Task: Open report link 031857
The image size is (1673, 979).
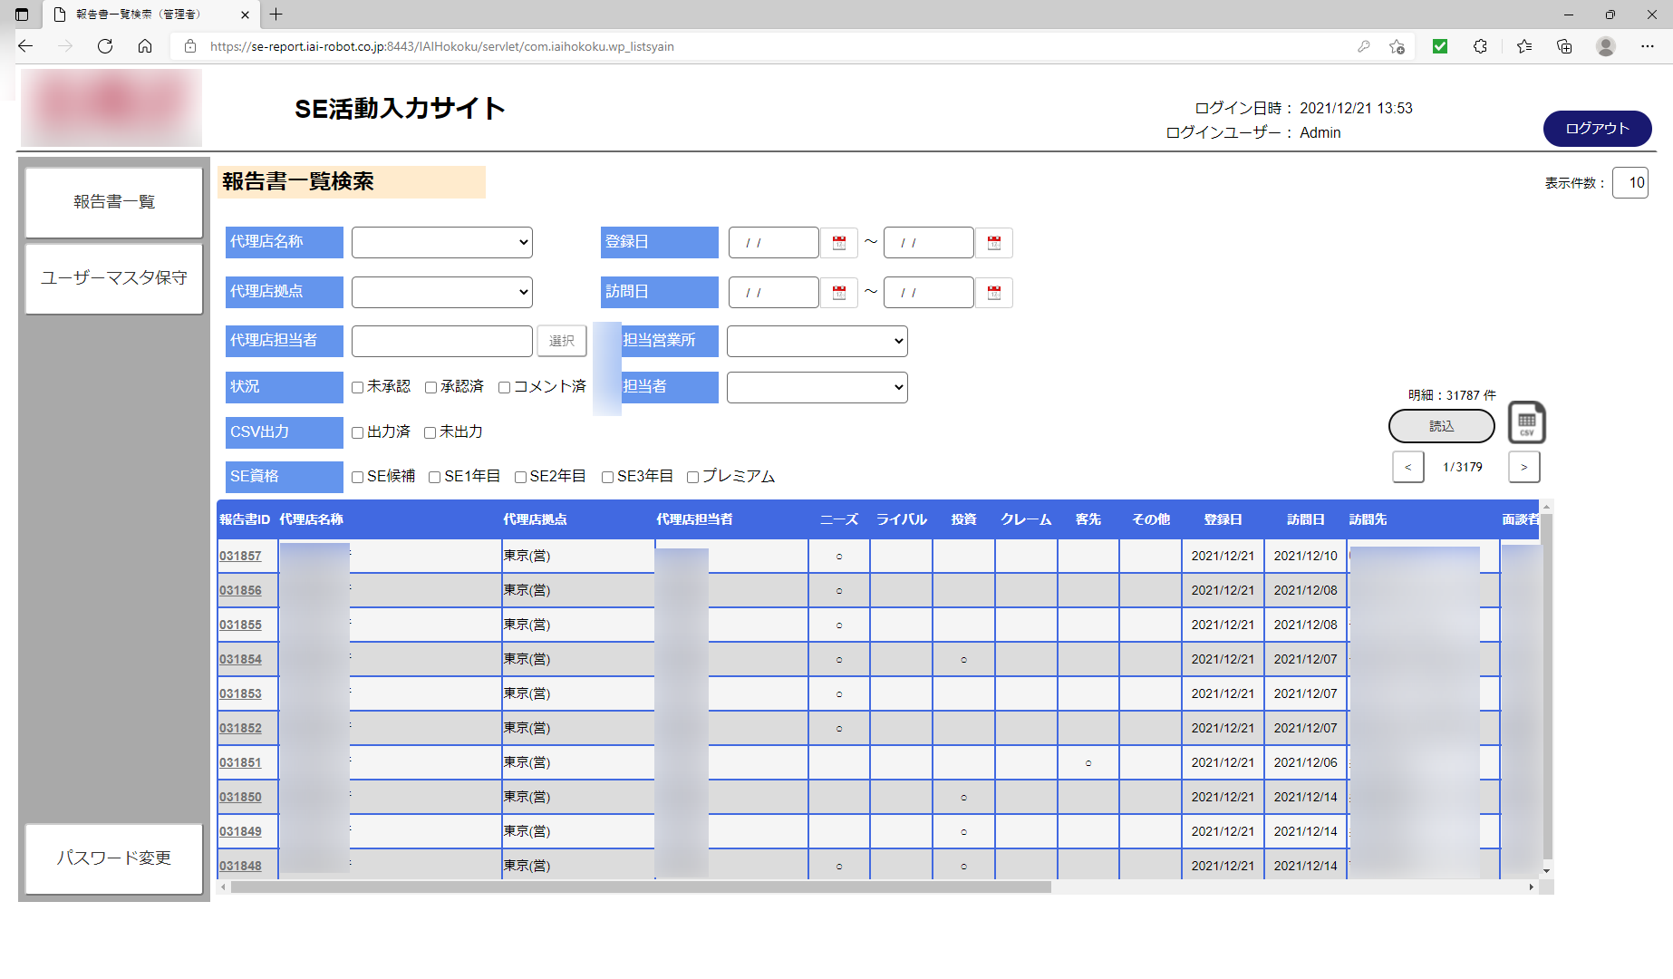Action: click(240, 557)
